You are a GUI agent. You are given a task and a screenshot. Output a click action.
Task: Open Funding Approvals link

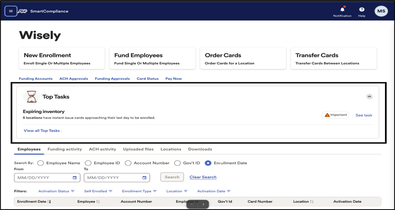pyautogui.click(x=112, y=79)
